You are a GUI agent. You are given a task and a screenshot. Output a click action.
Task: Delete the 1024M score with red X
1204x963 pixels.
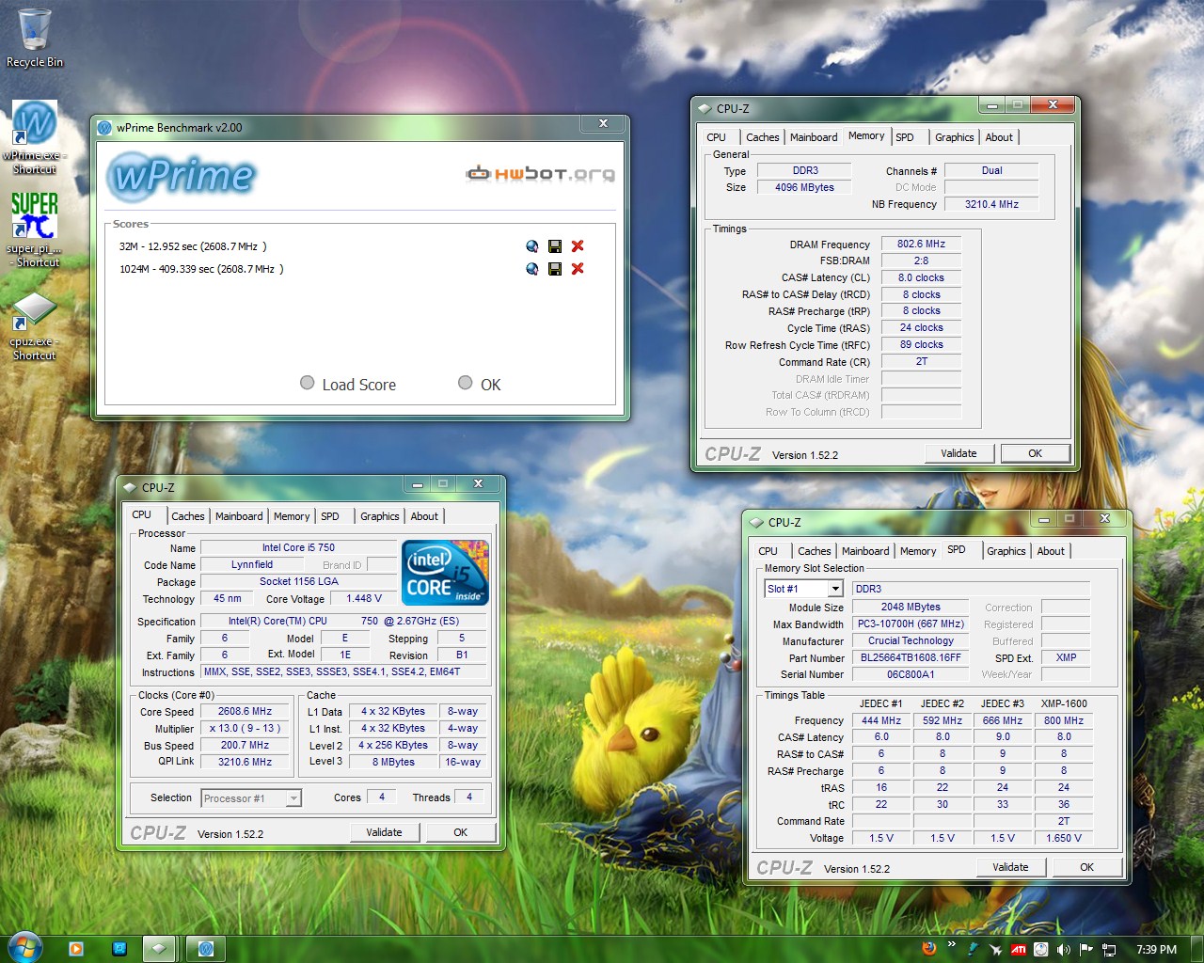pos(578,269)
